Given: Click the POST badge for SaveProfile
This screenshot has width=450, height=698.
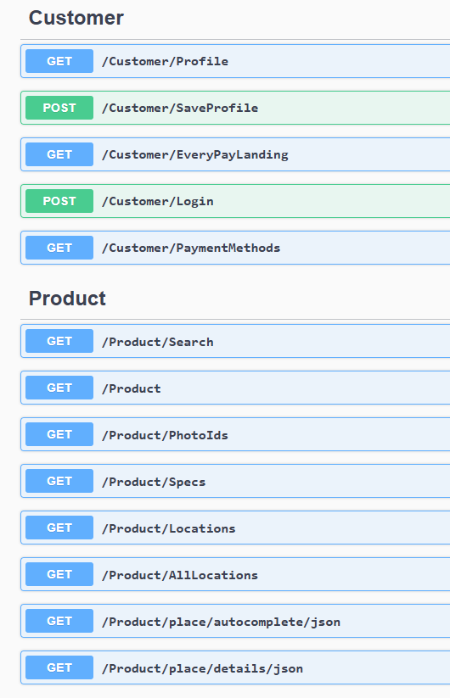Looking at the screenshot, I should pos(59,108).
